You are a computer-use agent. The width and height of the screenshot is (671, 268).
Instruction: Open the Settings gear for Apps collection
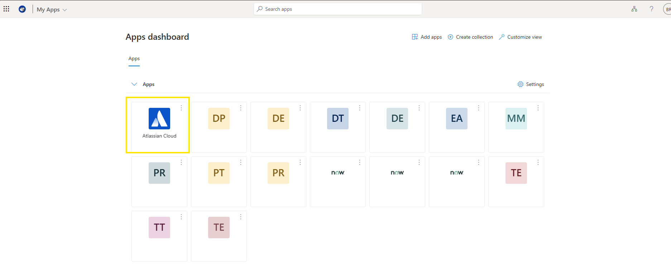(531, 84)
